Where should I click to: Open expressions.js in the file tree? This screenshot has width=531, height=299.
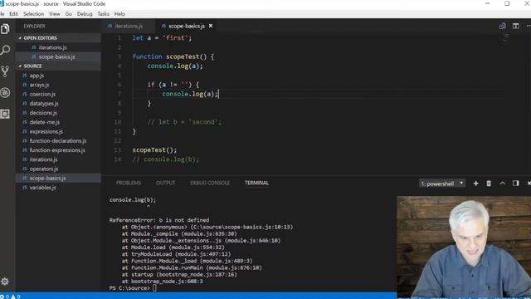58,131
